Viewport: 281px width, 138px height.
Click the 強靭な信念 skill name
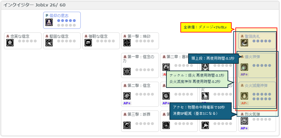click(98, 37)
